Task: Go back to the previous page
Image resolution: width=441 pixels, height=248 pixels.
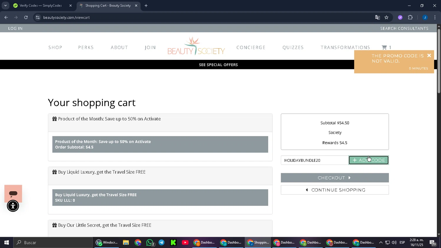Action: tap(6, 17)
